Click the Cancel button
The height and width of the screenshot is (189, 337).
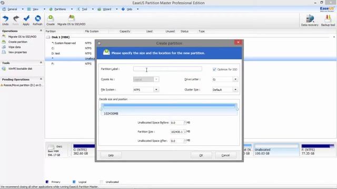[225, 155]
